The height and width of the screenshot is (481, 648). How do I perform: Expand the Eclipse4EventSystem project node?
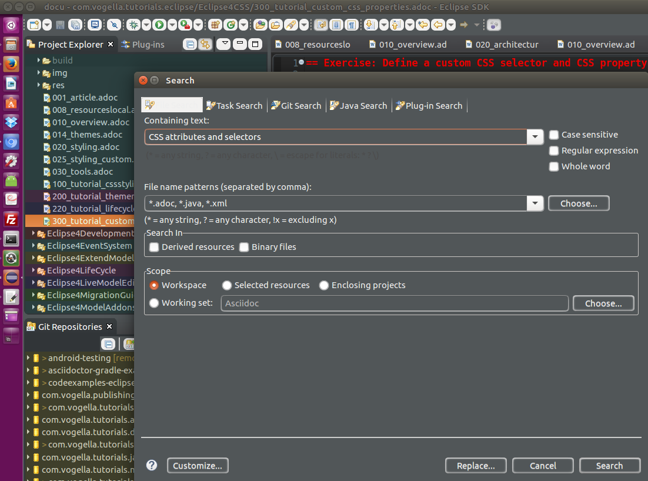pyautogui.click(x=34, y=245)
